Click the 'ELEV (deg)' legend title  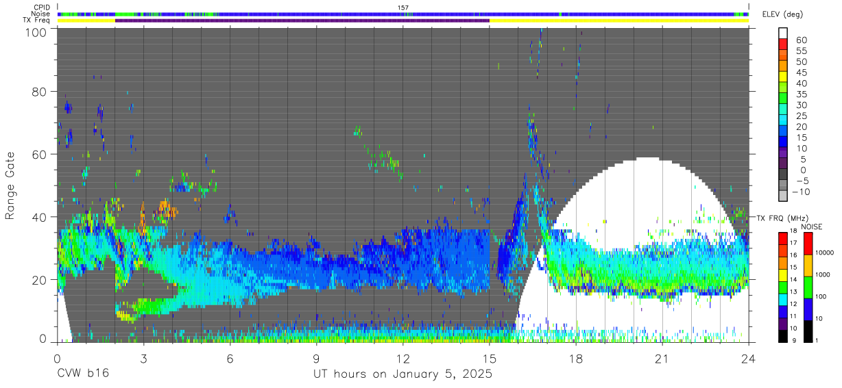click(x=782, y=14)
